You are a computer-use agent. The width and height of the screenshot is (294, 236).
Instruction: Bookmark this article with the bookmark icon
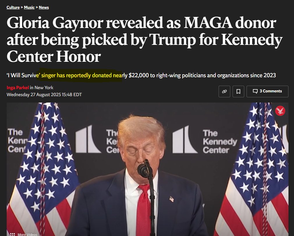238,91
